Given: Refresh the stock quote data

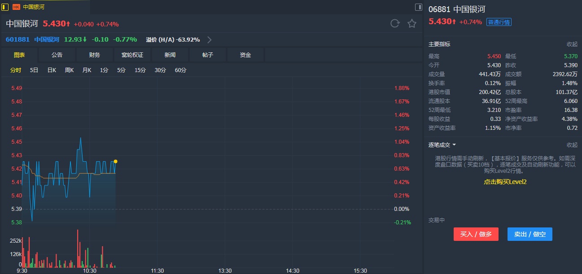Looking at the screenshot, I should (x=395, y=24).
